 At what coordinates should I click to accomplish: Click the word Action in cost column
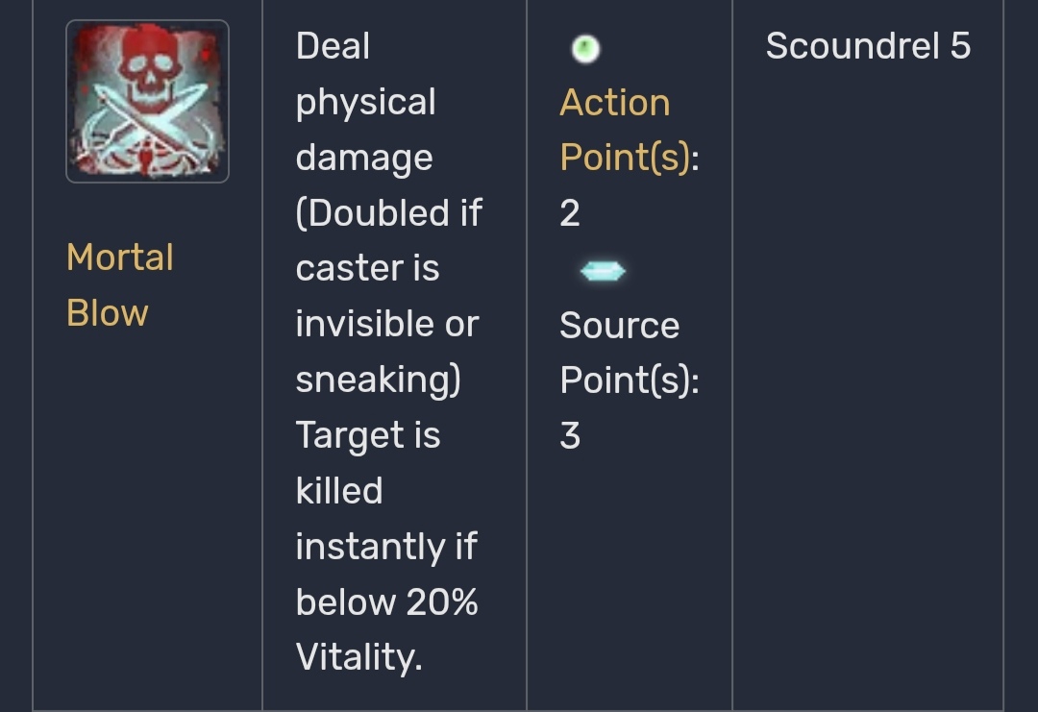tap(615, 103)
